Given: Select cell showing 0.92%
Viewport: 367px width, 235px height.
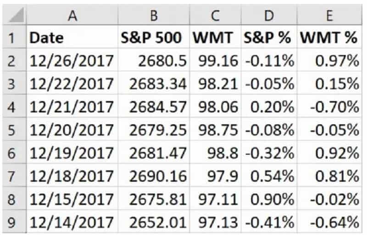Looking at the screenshot, I should [x=329, y=152].
